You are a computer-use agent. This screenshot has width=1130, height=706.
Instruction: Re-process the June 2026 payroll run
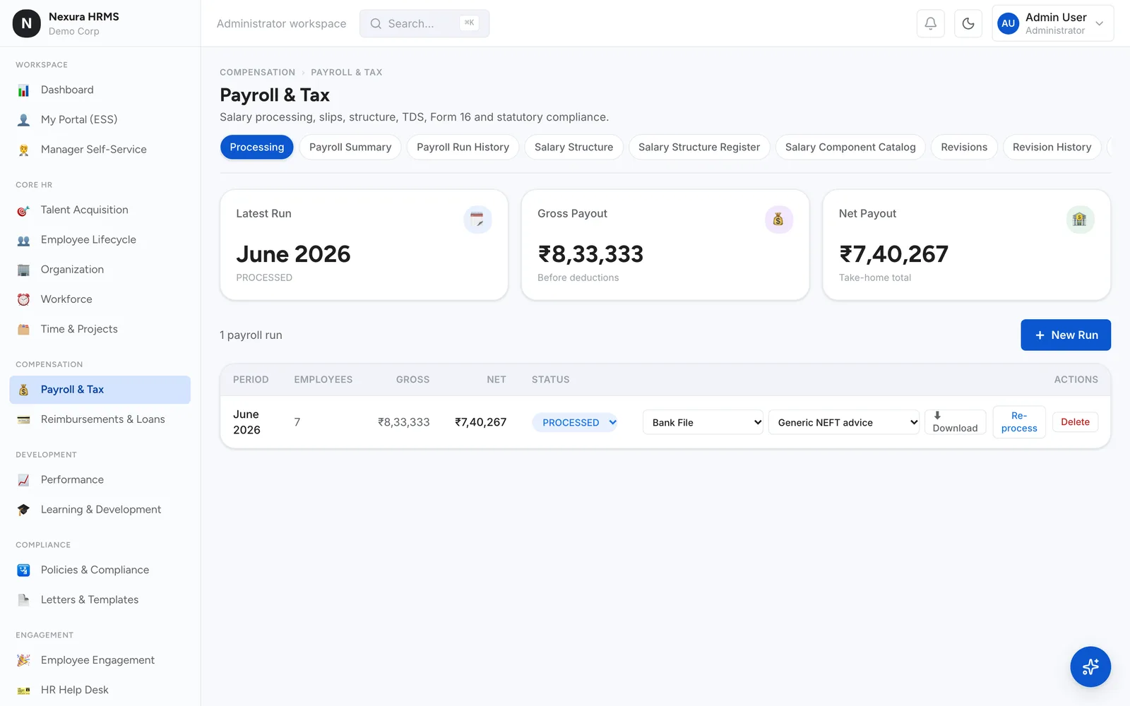(x=1019, y=422)
